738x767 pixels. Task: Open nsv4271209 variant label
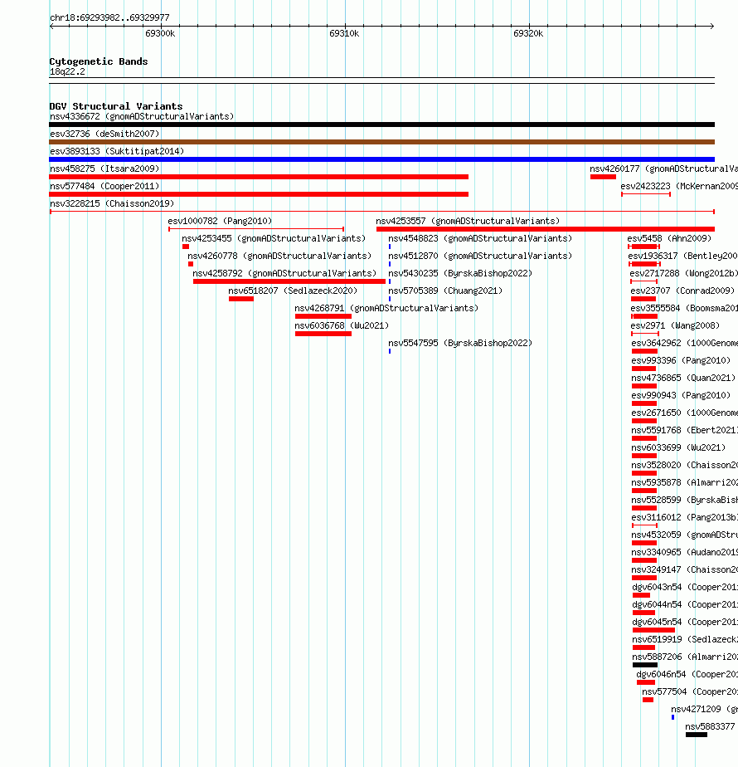pos(704,709)
